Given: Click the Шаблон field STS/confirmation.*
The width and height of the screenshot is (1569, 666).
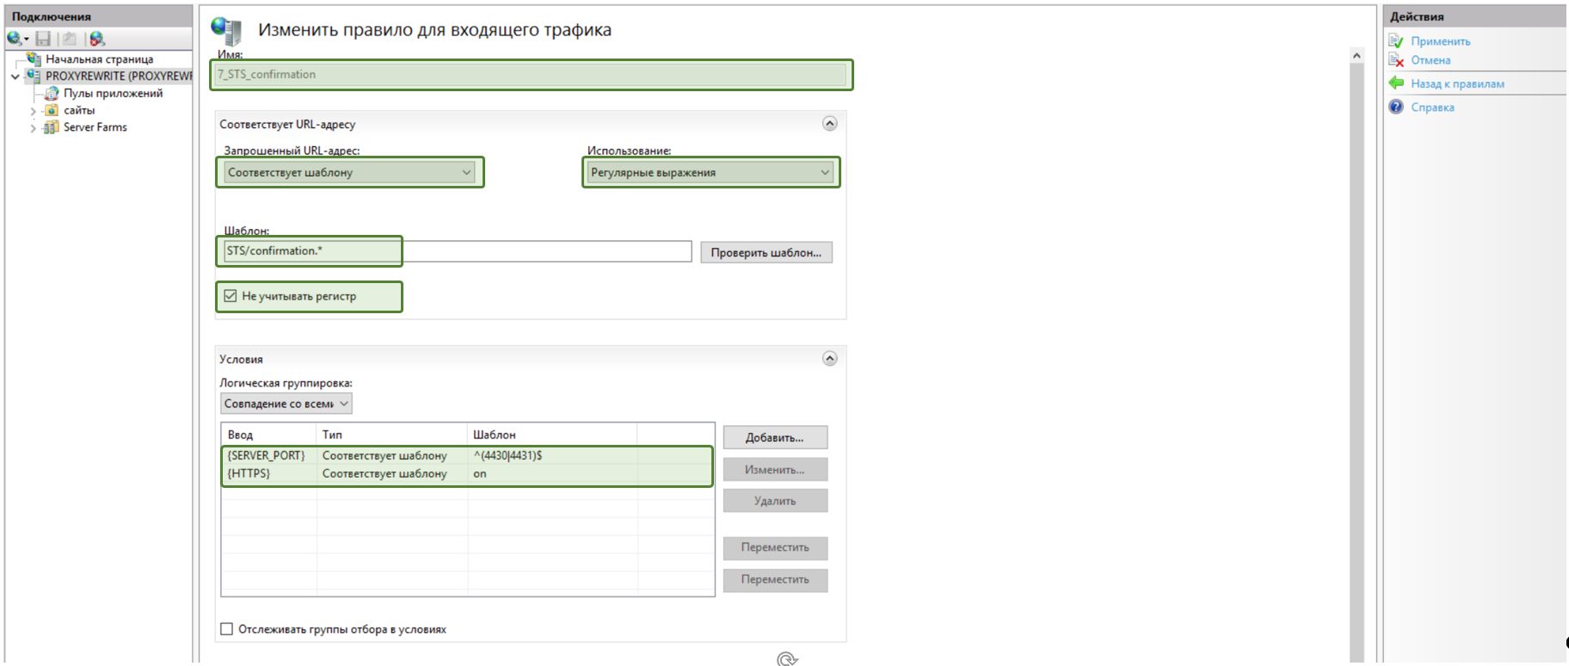Looking at the screenshot, I should pyautogui.click(x=457, y=251).
